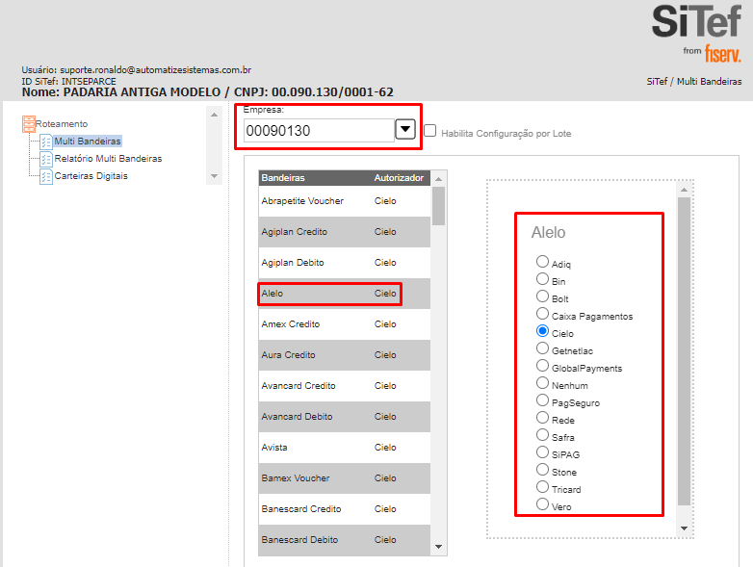
Task: Select Adiq as authorizer
Action: [542, 261]
